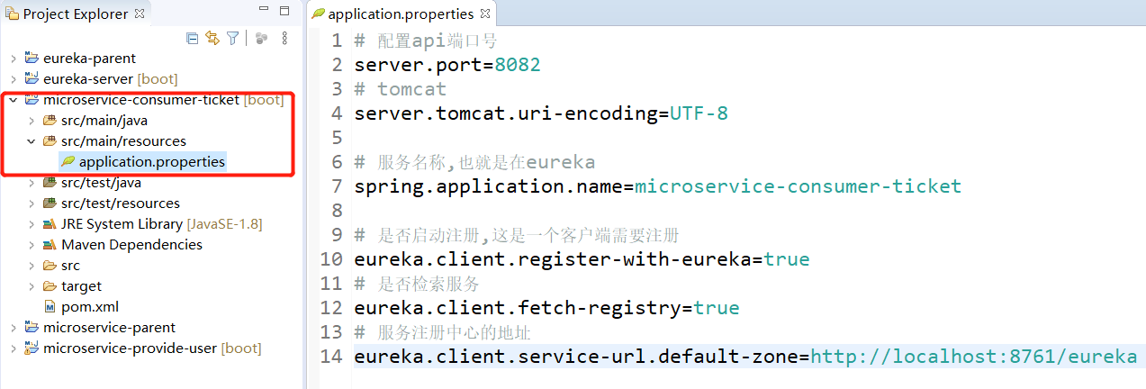
Task: Select pom.xml in the project tree
Action: (90, 307)
